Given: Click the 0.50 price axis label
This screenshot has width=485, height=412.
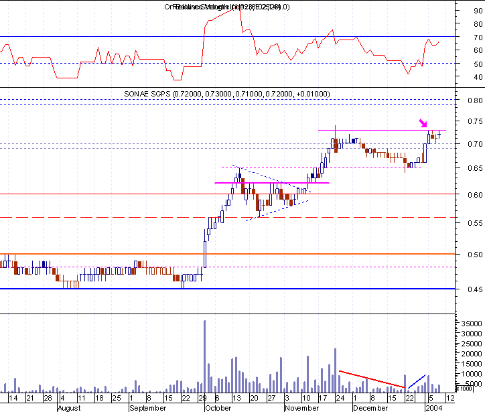Looking at the screenshot, I should coord(475,255).
